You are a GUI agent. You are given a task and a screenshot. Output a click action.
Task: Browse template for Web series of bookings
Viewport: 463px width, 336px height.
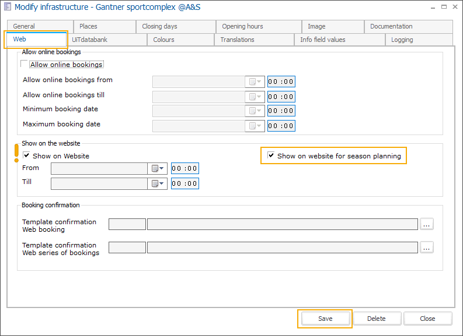tap(426, 247)
